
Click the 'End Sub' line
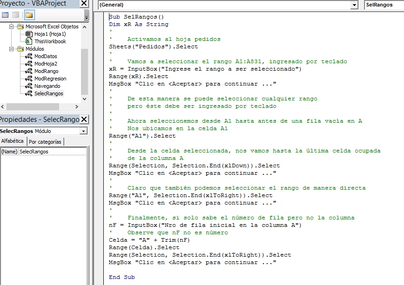click(x=122, y=277)
